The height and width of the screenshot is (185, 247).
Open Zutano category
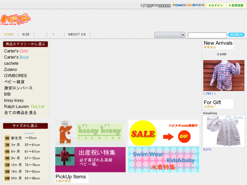click(x=11, y=70)
